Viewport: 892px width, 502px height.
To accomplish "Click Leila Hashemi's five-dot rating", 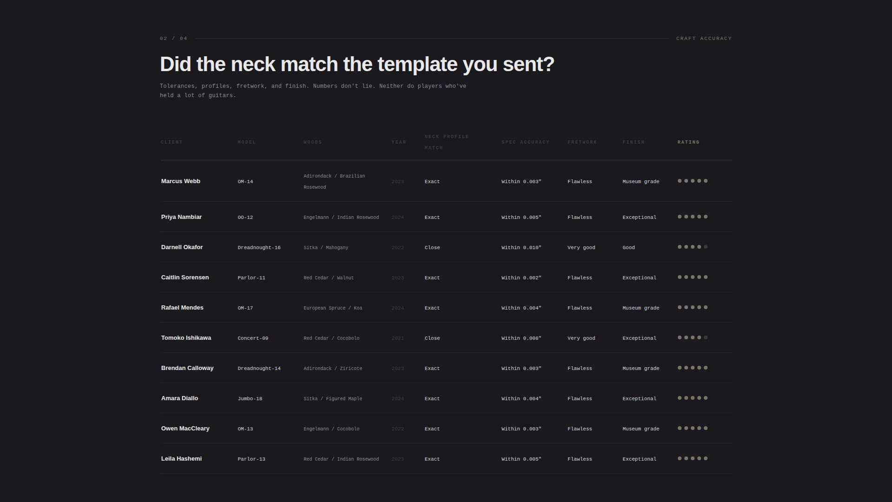I will [x=693, y=459].
